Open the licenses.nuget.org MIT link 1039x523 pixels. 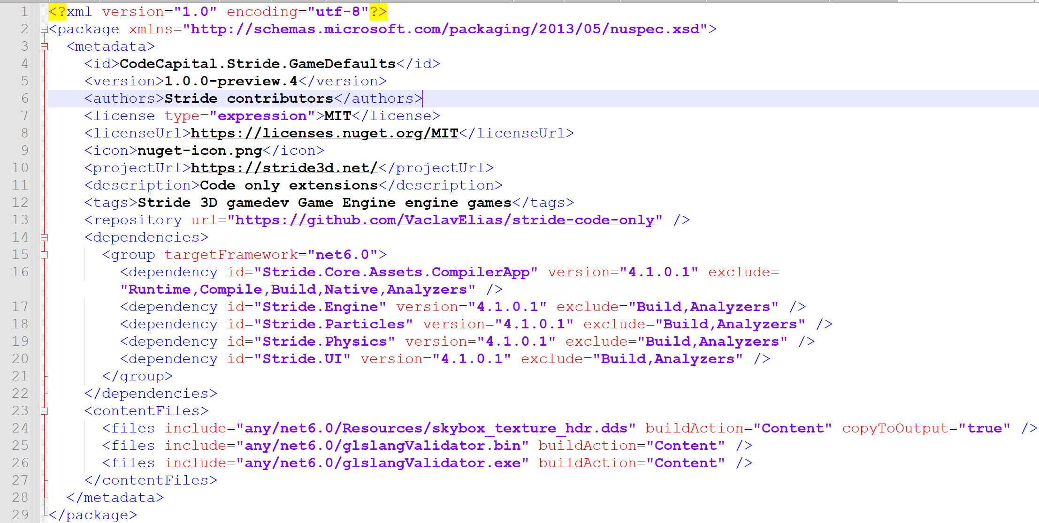pyautogui.click(x=324, y=133)
